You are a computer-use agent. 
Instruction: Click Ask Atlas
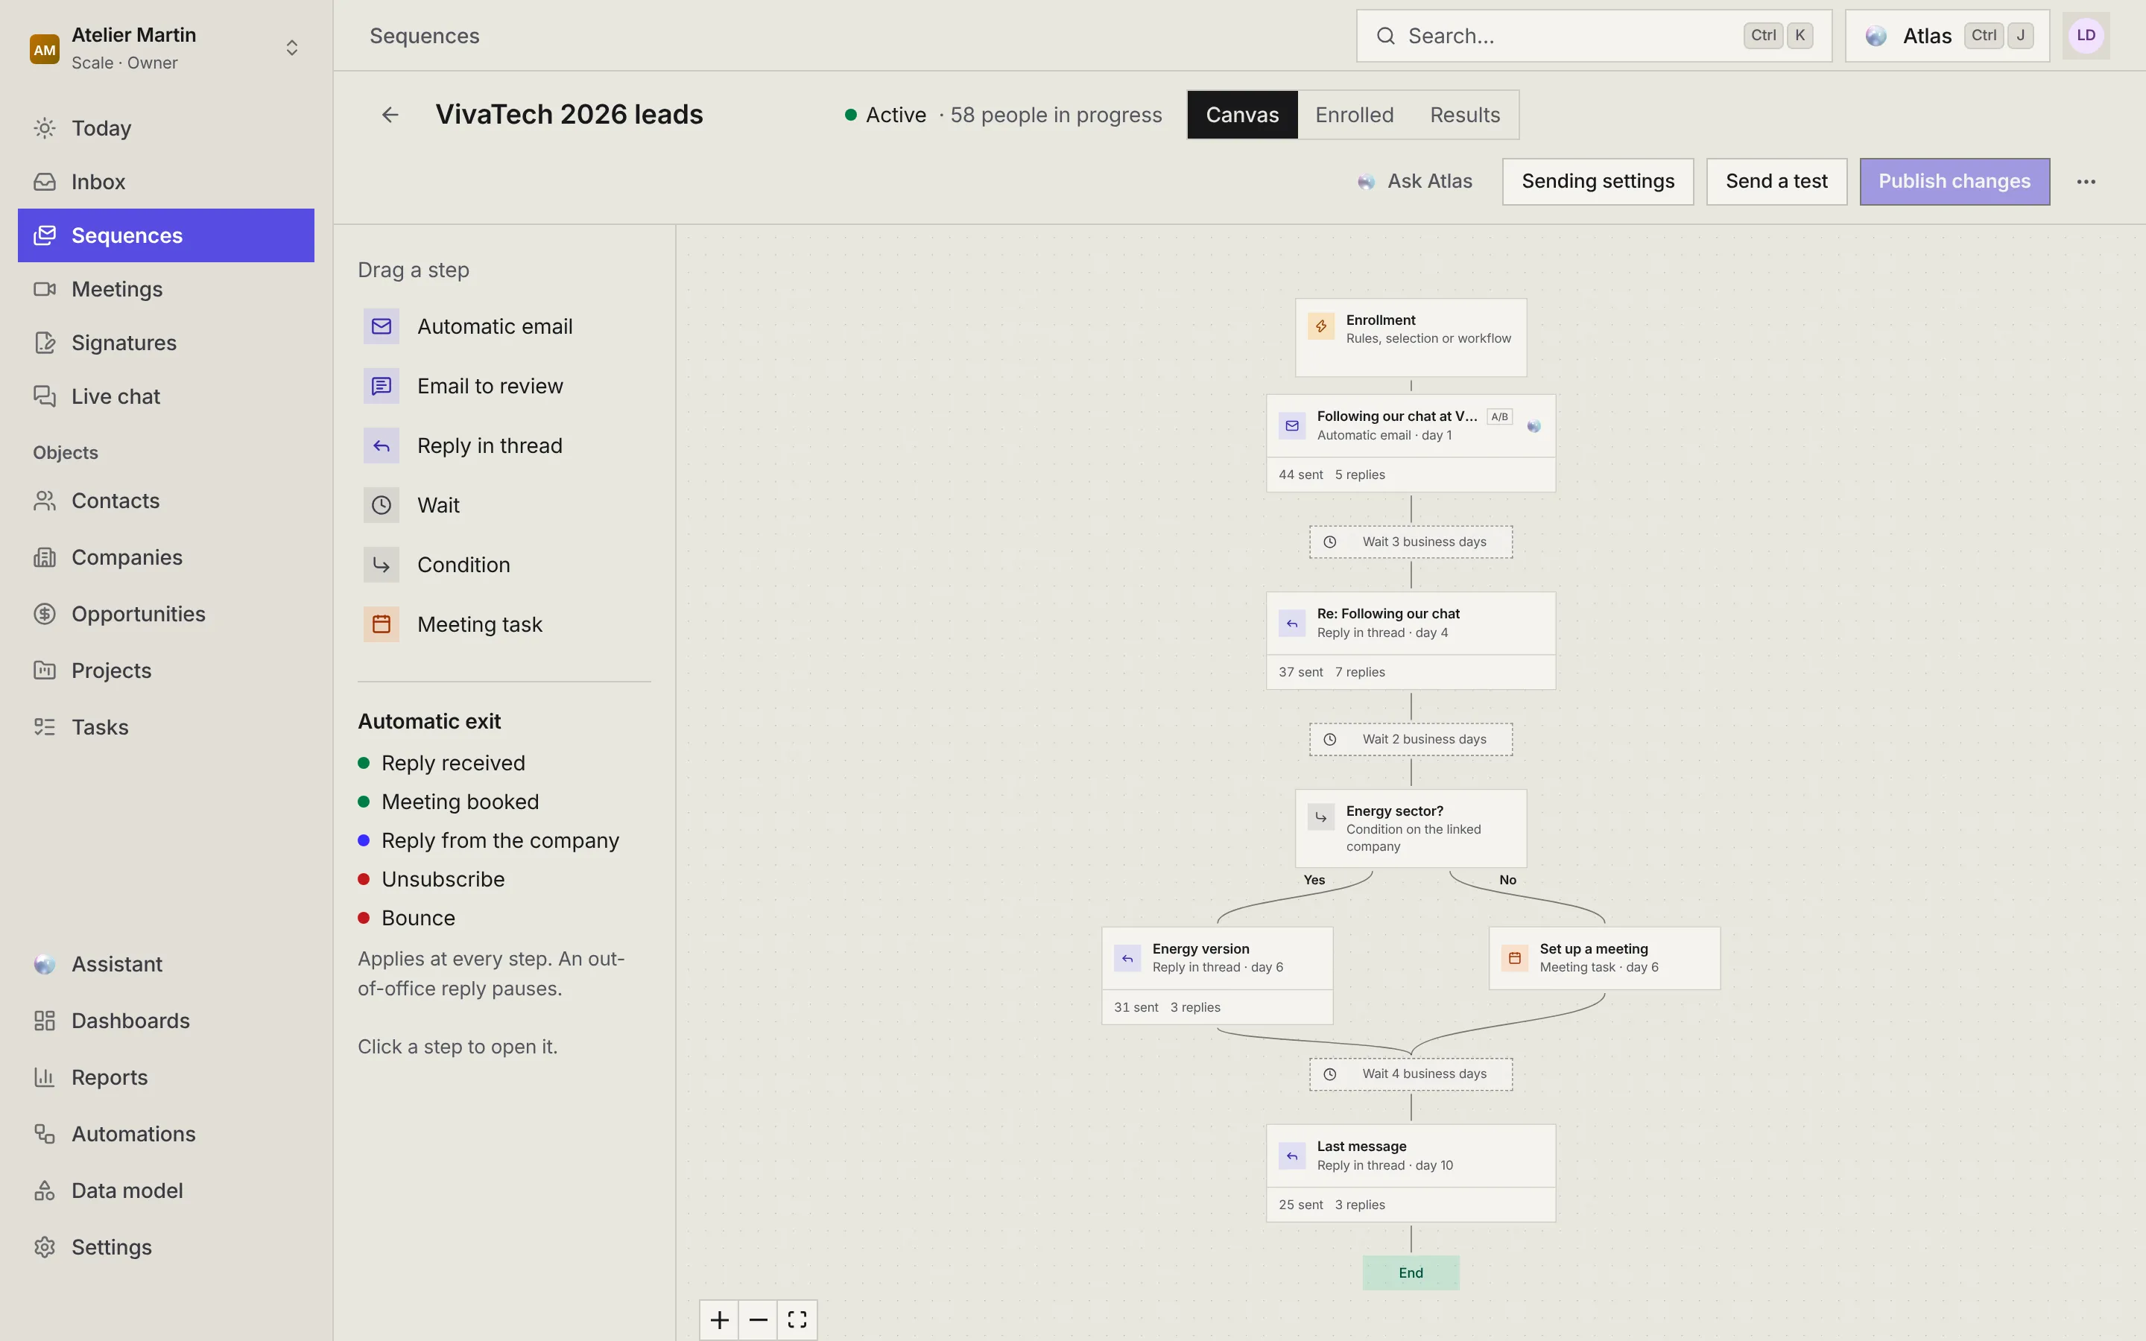(x=1415, y=182)
